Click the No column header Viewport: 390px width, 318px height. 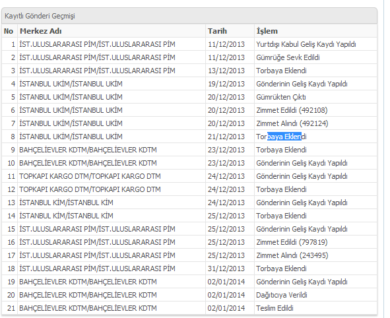pos(9,31)
